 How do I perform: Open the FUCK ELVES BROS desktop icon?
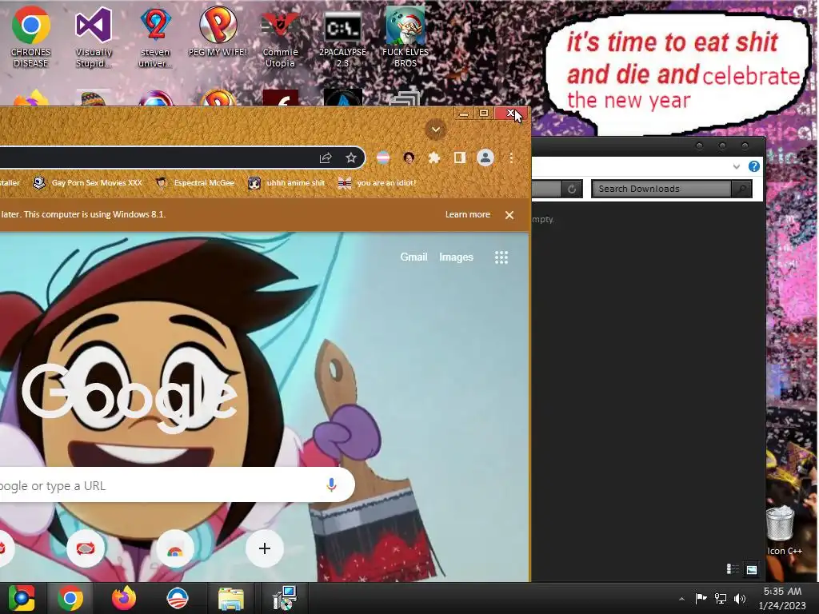pyautogui.click(x=406, y=37)
